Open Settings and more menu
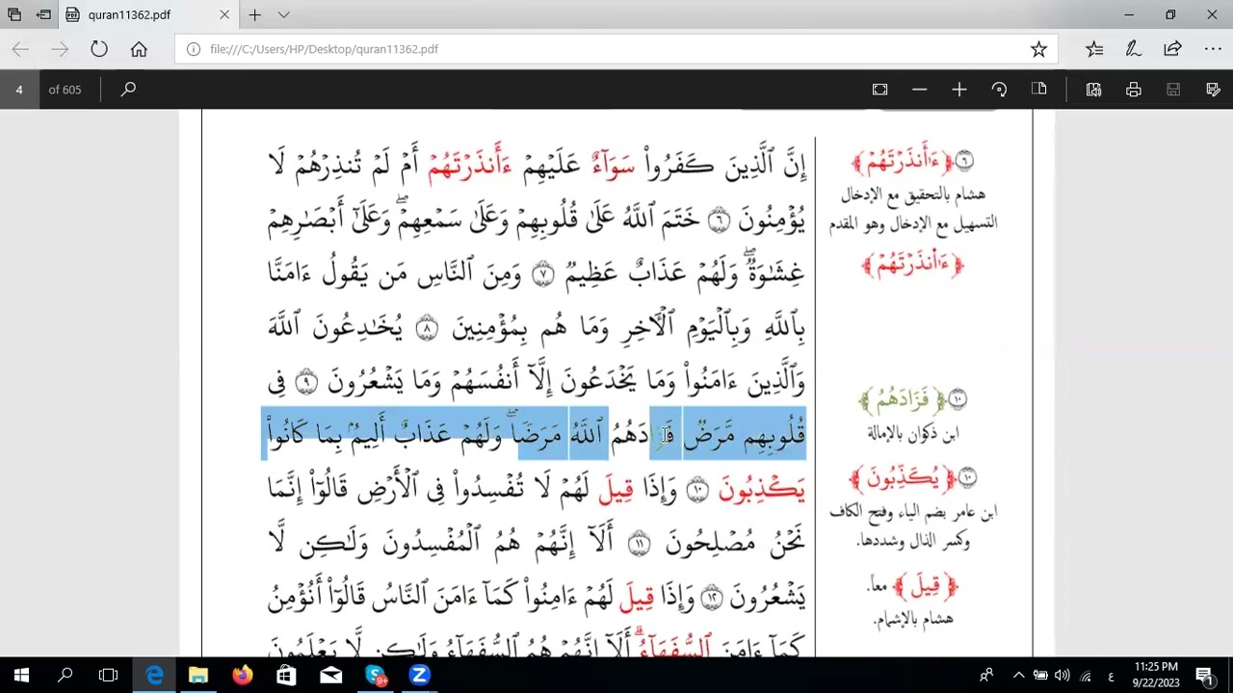This screenshot has width=1233, height=693. coord(1212,49)
